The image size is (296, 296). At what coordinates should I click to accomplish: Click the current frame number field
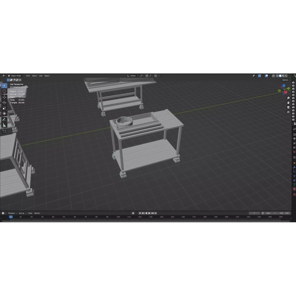[x=254, y=213]
